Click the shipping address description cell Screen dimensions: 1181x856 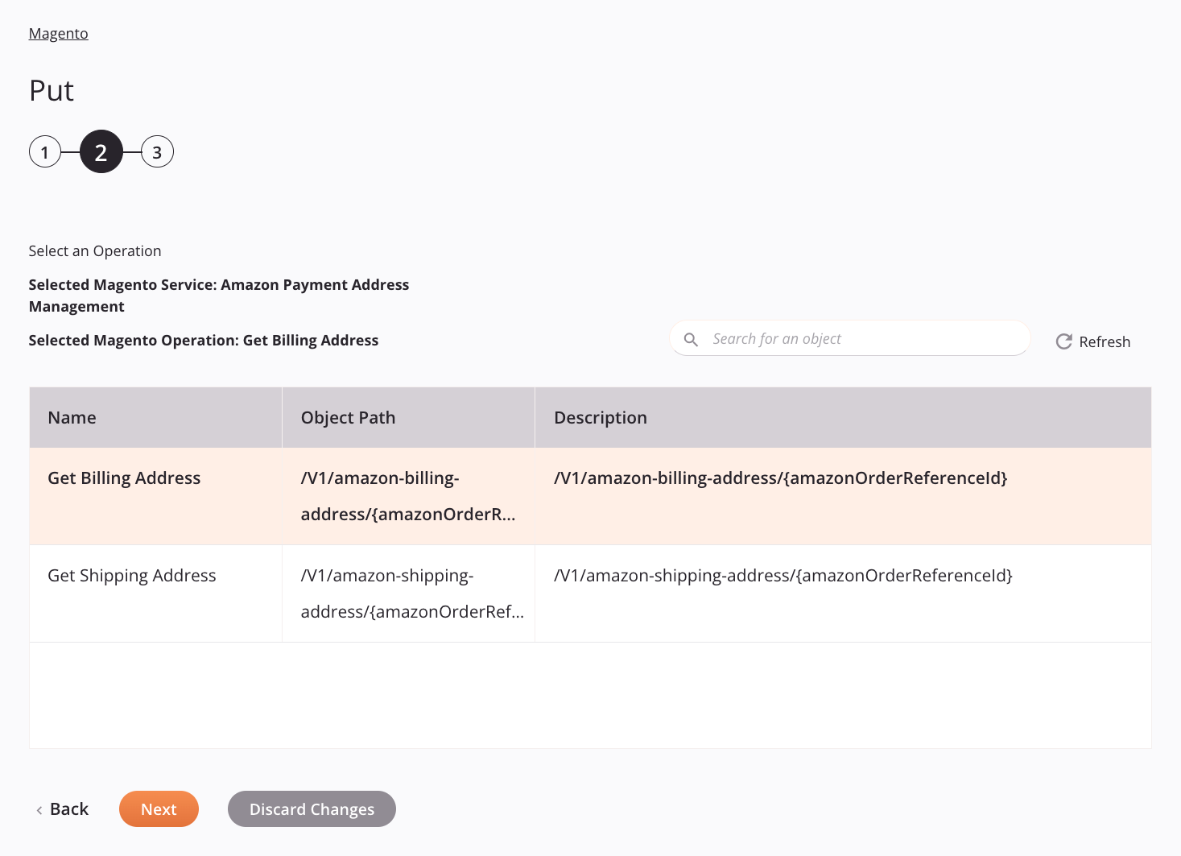[x=843, y=593]
